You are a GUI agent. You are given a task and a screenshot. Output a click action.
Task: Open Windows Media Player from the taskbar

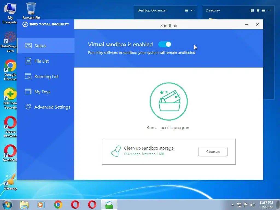[x=41, y=205]
